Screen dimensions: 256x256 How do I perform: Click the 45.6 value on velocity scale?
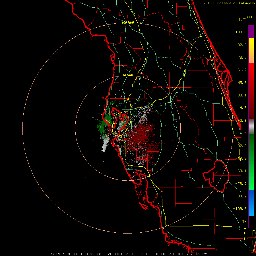tap(242, 82)
